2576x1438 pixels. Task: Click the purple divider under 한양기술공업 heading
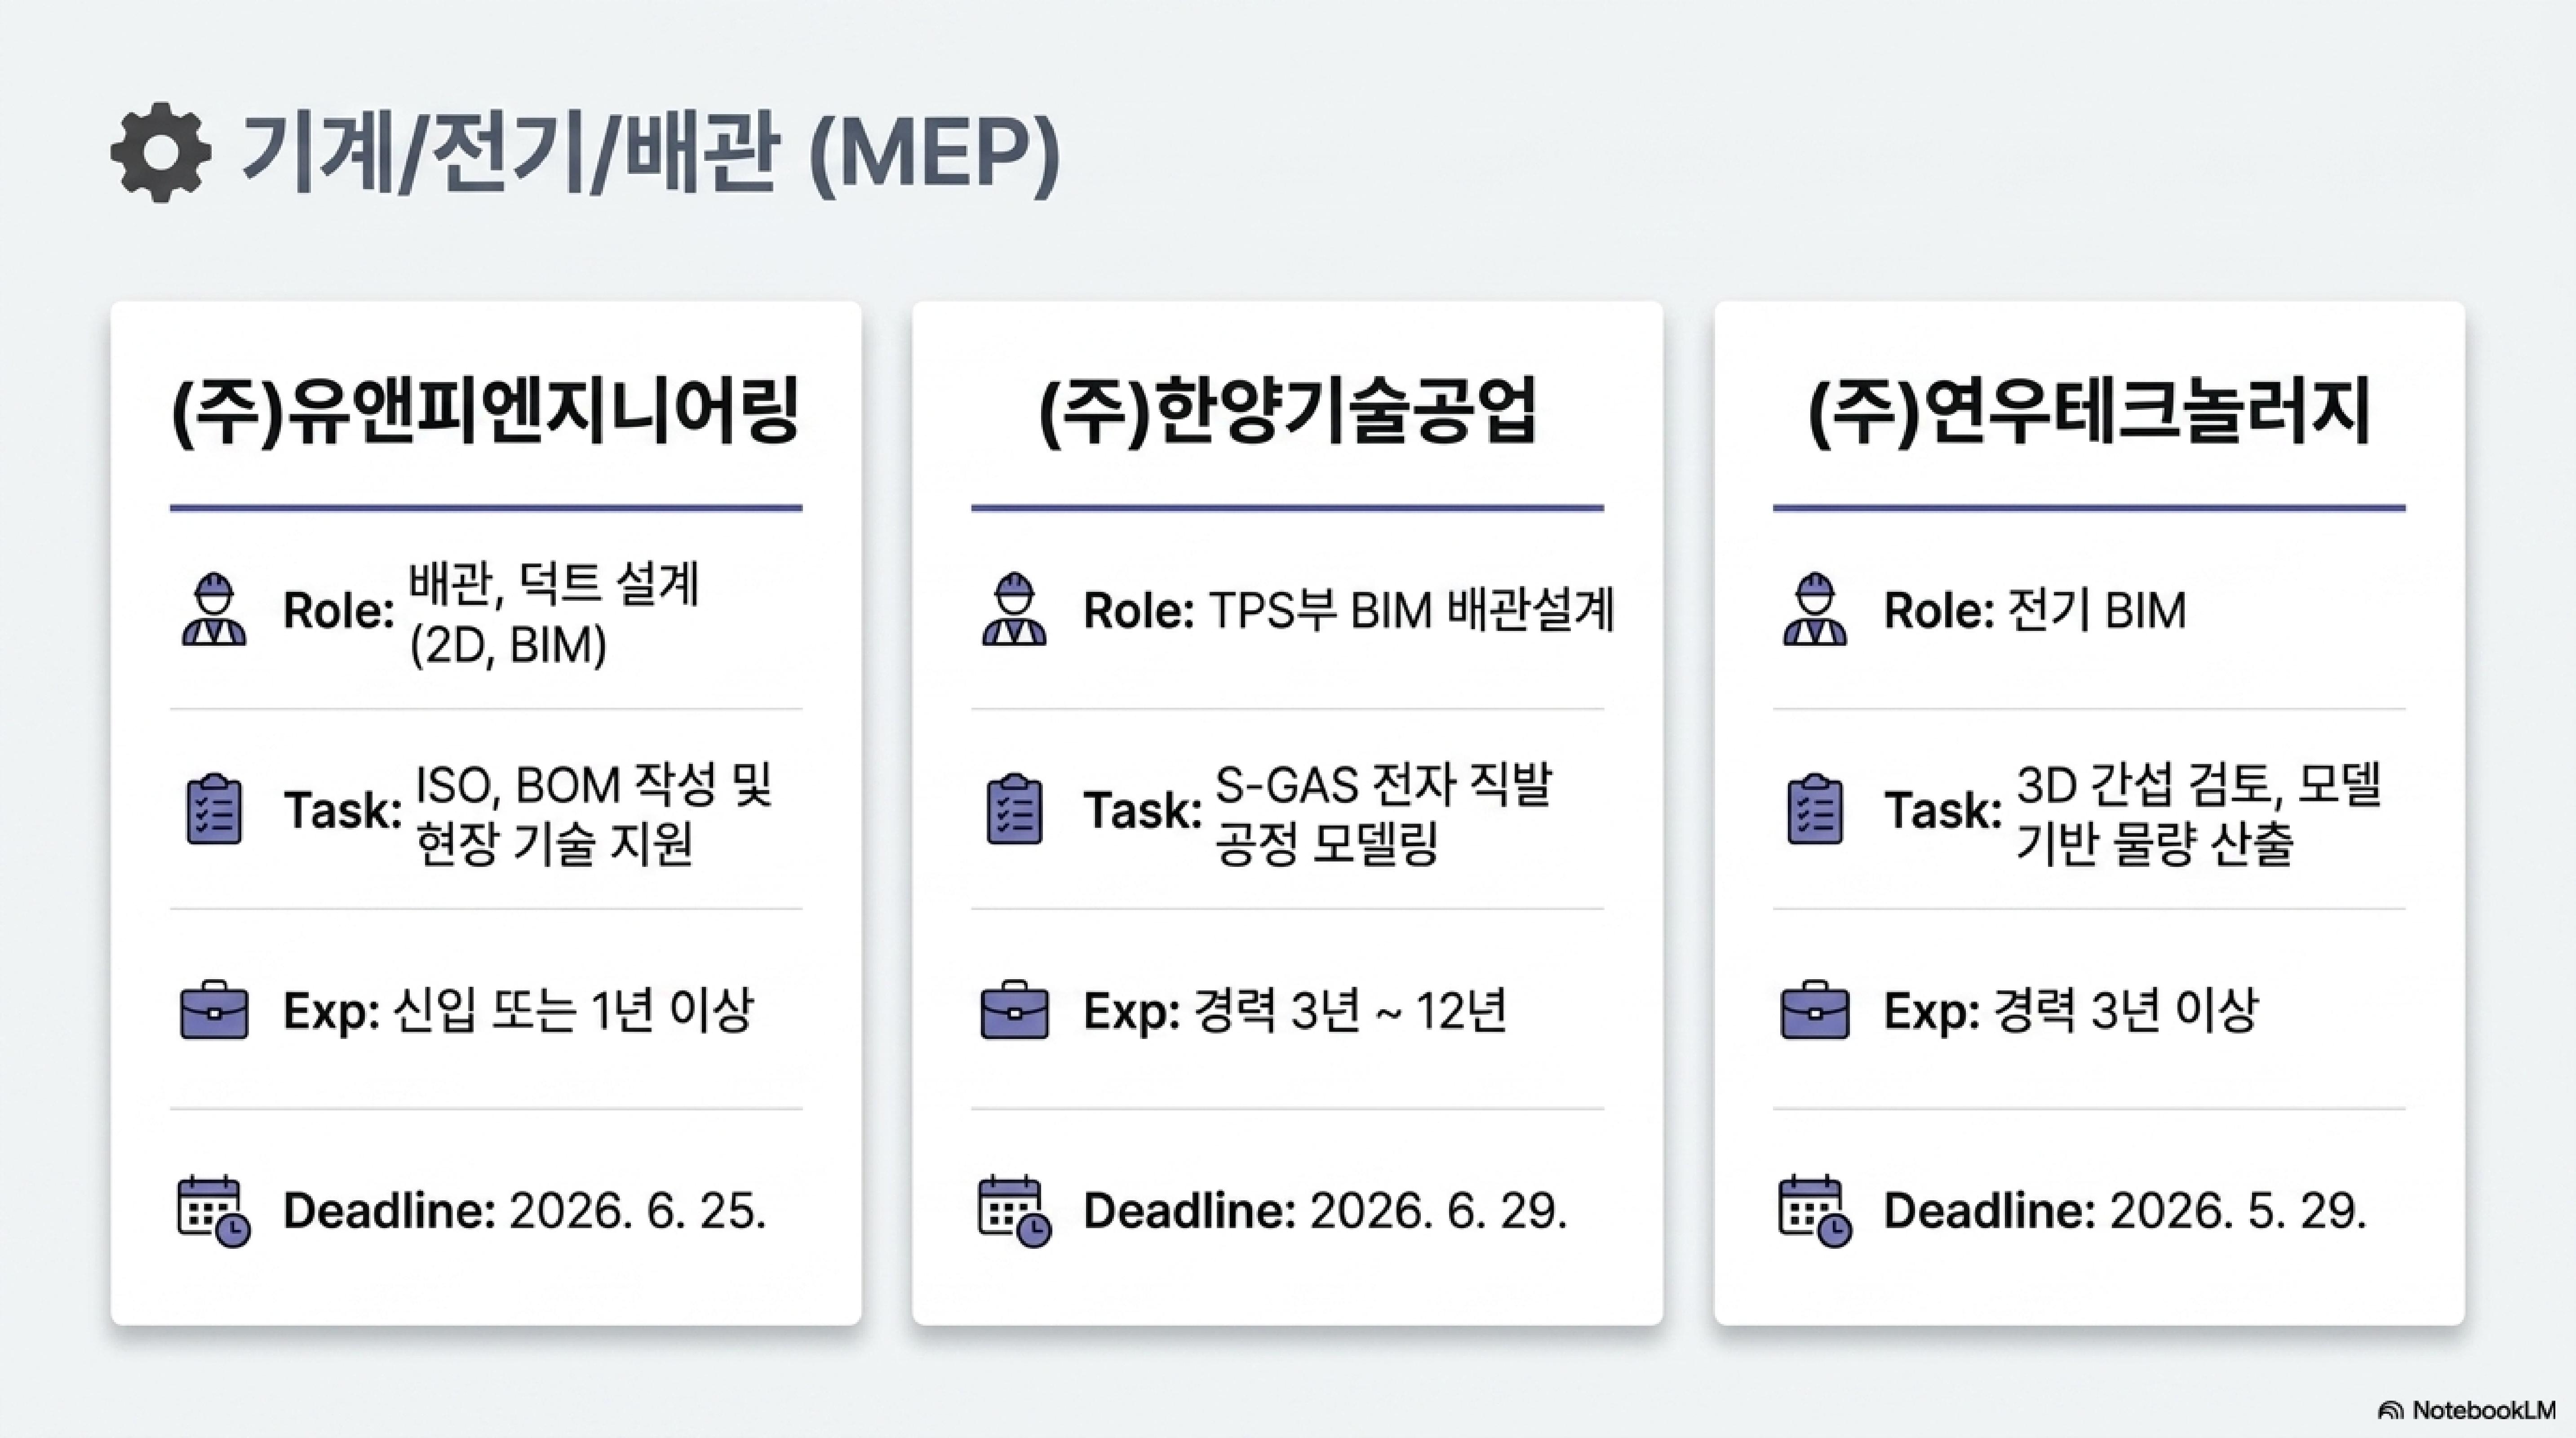1287,508
